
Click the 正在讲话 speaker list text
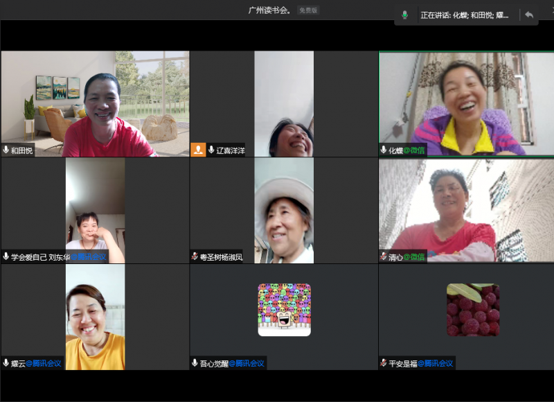tap(468, 15)
